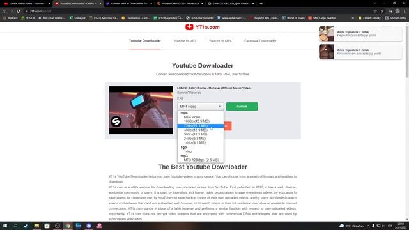Close the Convert MP4 to DIVX tab

point(151,4)
